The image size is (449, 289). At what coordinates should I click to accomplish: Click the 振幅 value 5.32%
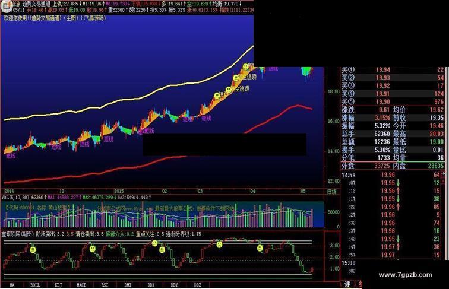pyautogui.click(x=382, y=126)
